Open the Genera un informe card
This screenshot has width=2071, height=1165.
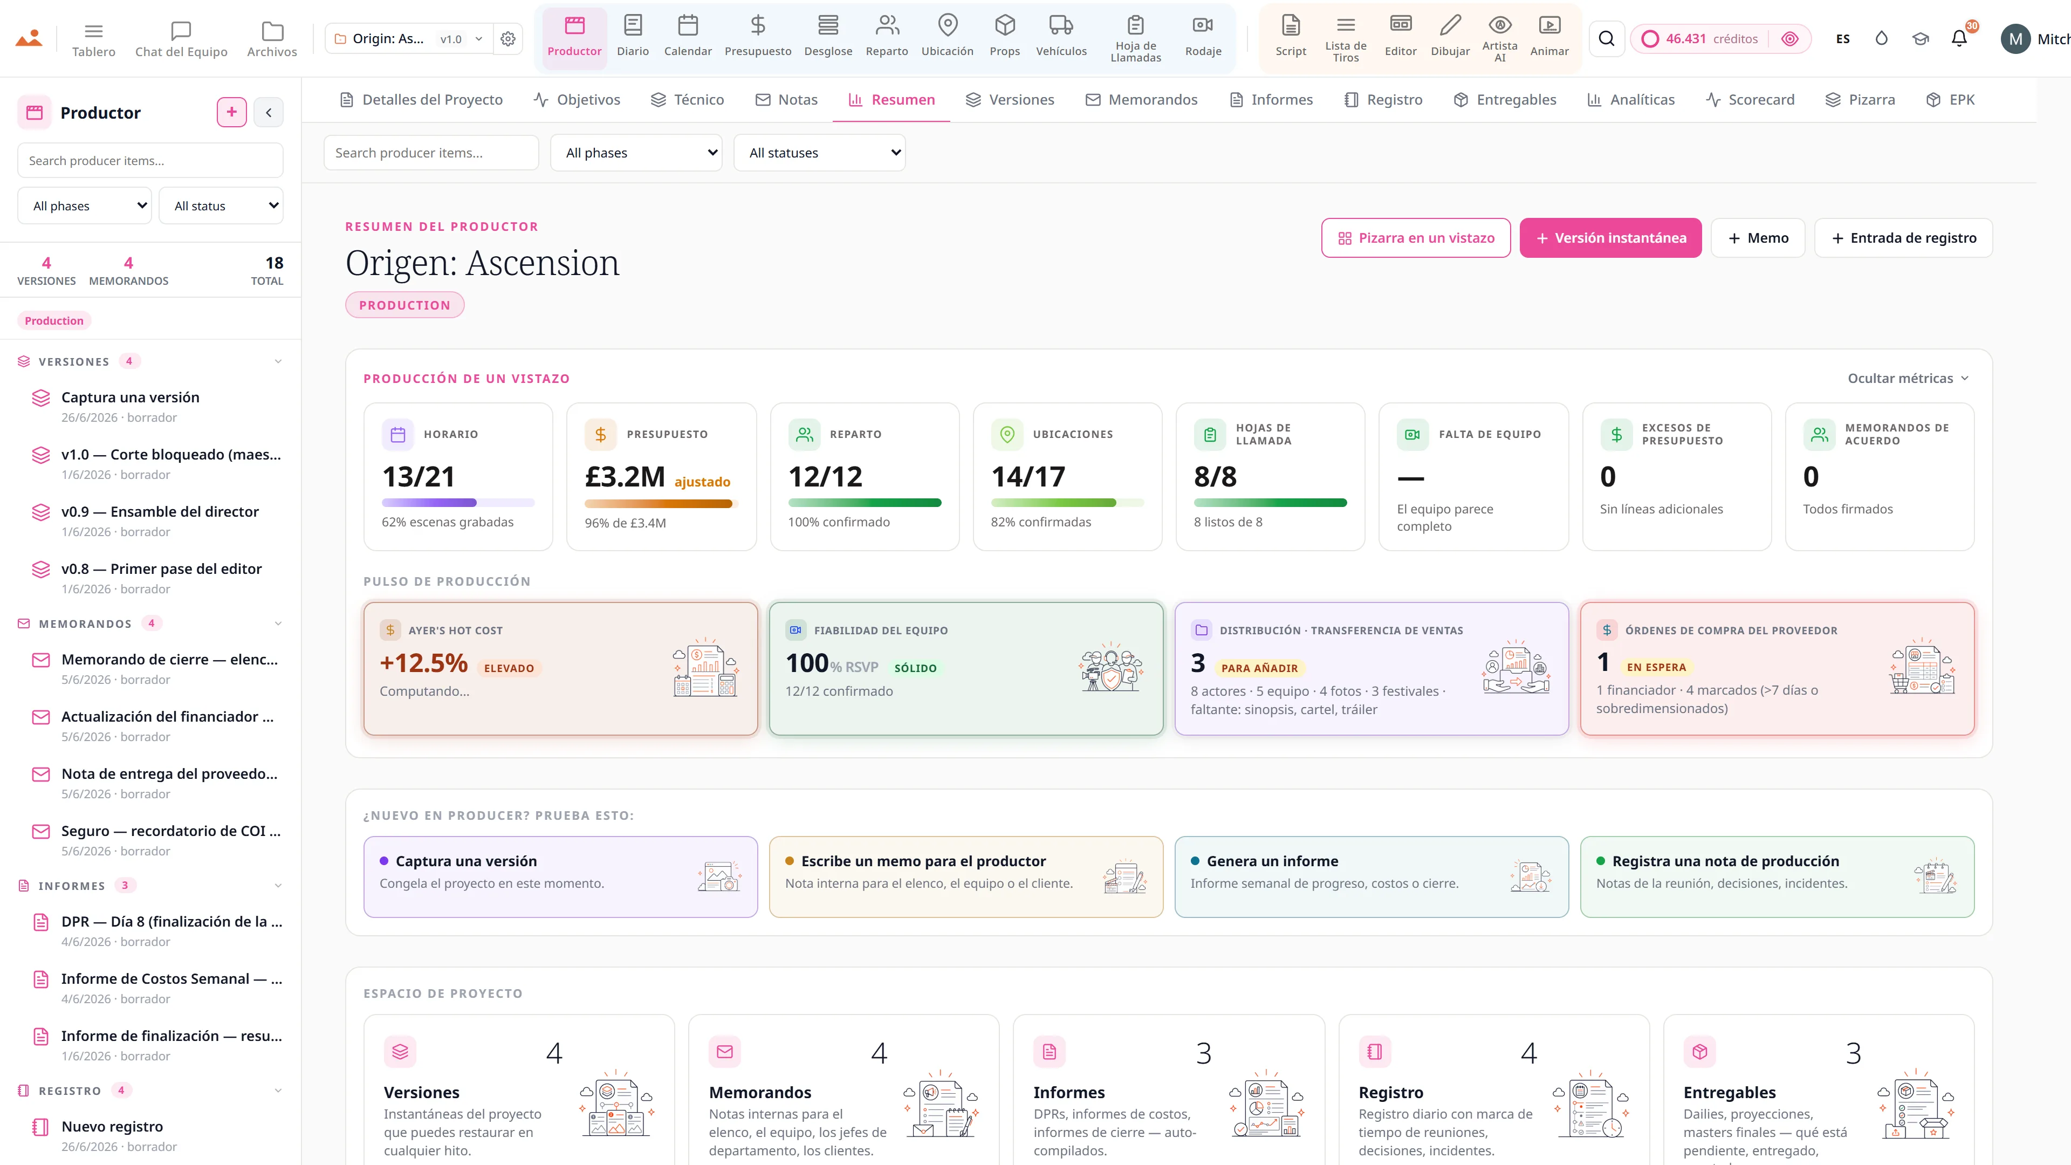[x=1371, y=876]
